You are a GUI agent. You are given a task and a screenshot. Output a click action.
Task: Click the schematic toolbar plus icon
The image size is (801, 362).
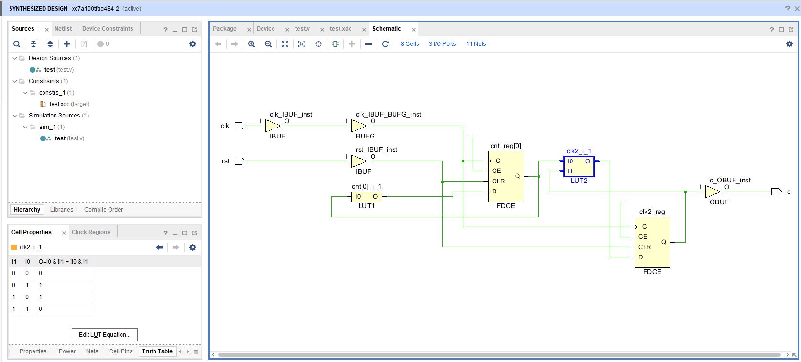pyautogui.click(x=352, y=44)
